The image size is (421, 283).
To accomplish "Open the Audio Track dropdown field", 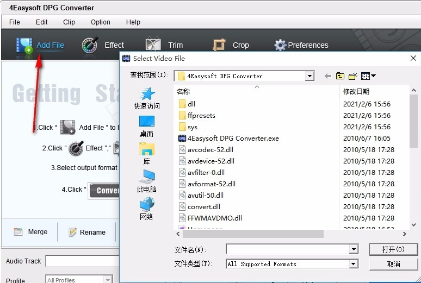I will [83, 261].
